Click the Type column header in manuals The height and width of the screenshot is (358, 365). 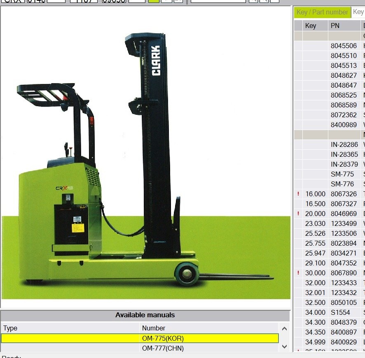[70, 328]
